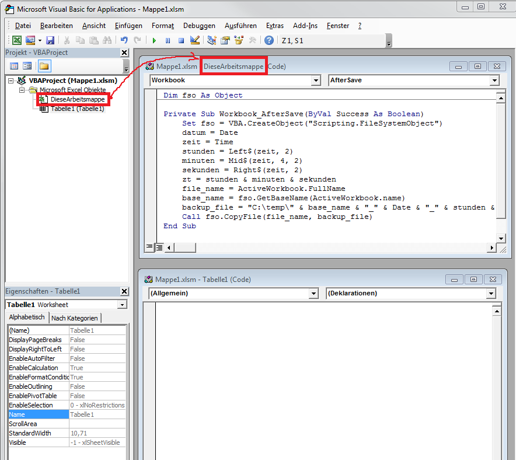
Task: Select the EnableSelection property row
Action: click(67, 405)
